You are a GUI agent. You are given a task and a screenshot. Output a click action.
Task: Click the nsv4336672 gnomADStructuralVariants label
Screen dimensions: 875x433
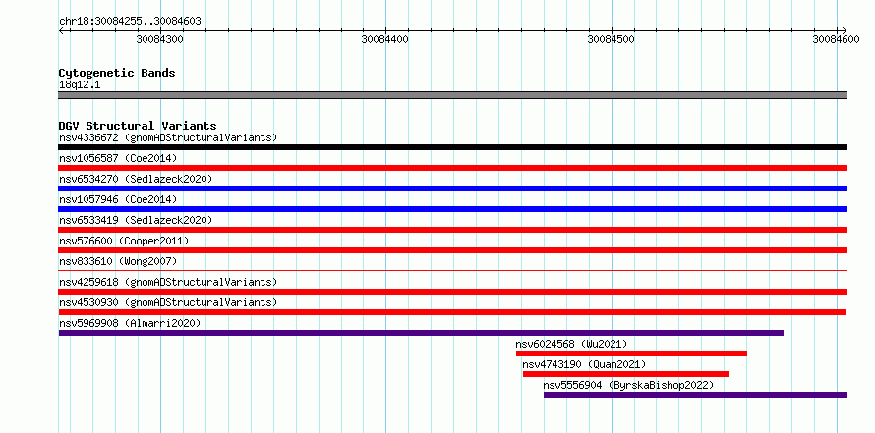pos(168,137)
